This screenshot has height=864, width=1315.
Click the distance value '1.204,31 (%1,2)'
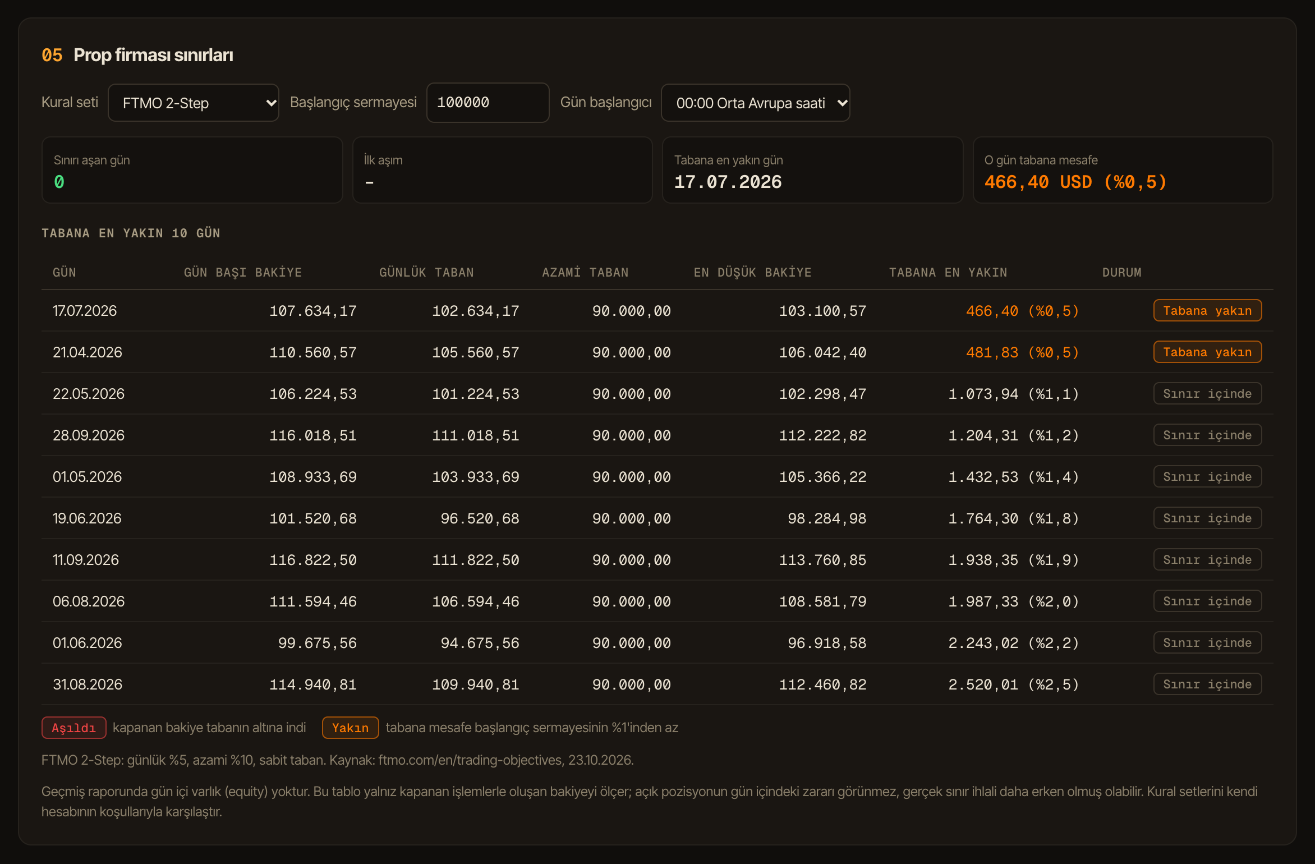(1014, 435)
